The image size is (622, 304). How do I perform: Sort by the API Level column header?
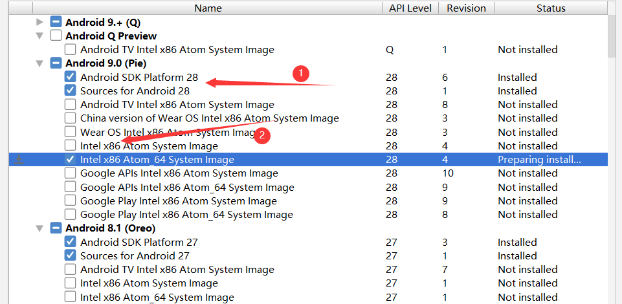point(410,8)
